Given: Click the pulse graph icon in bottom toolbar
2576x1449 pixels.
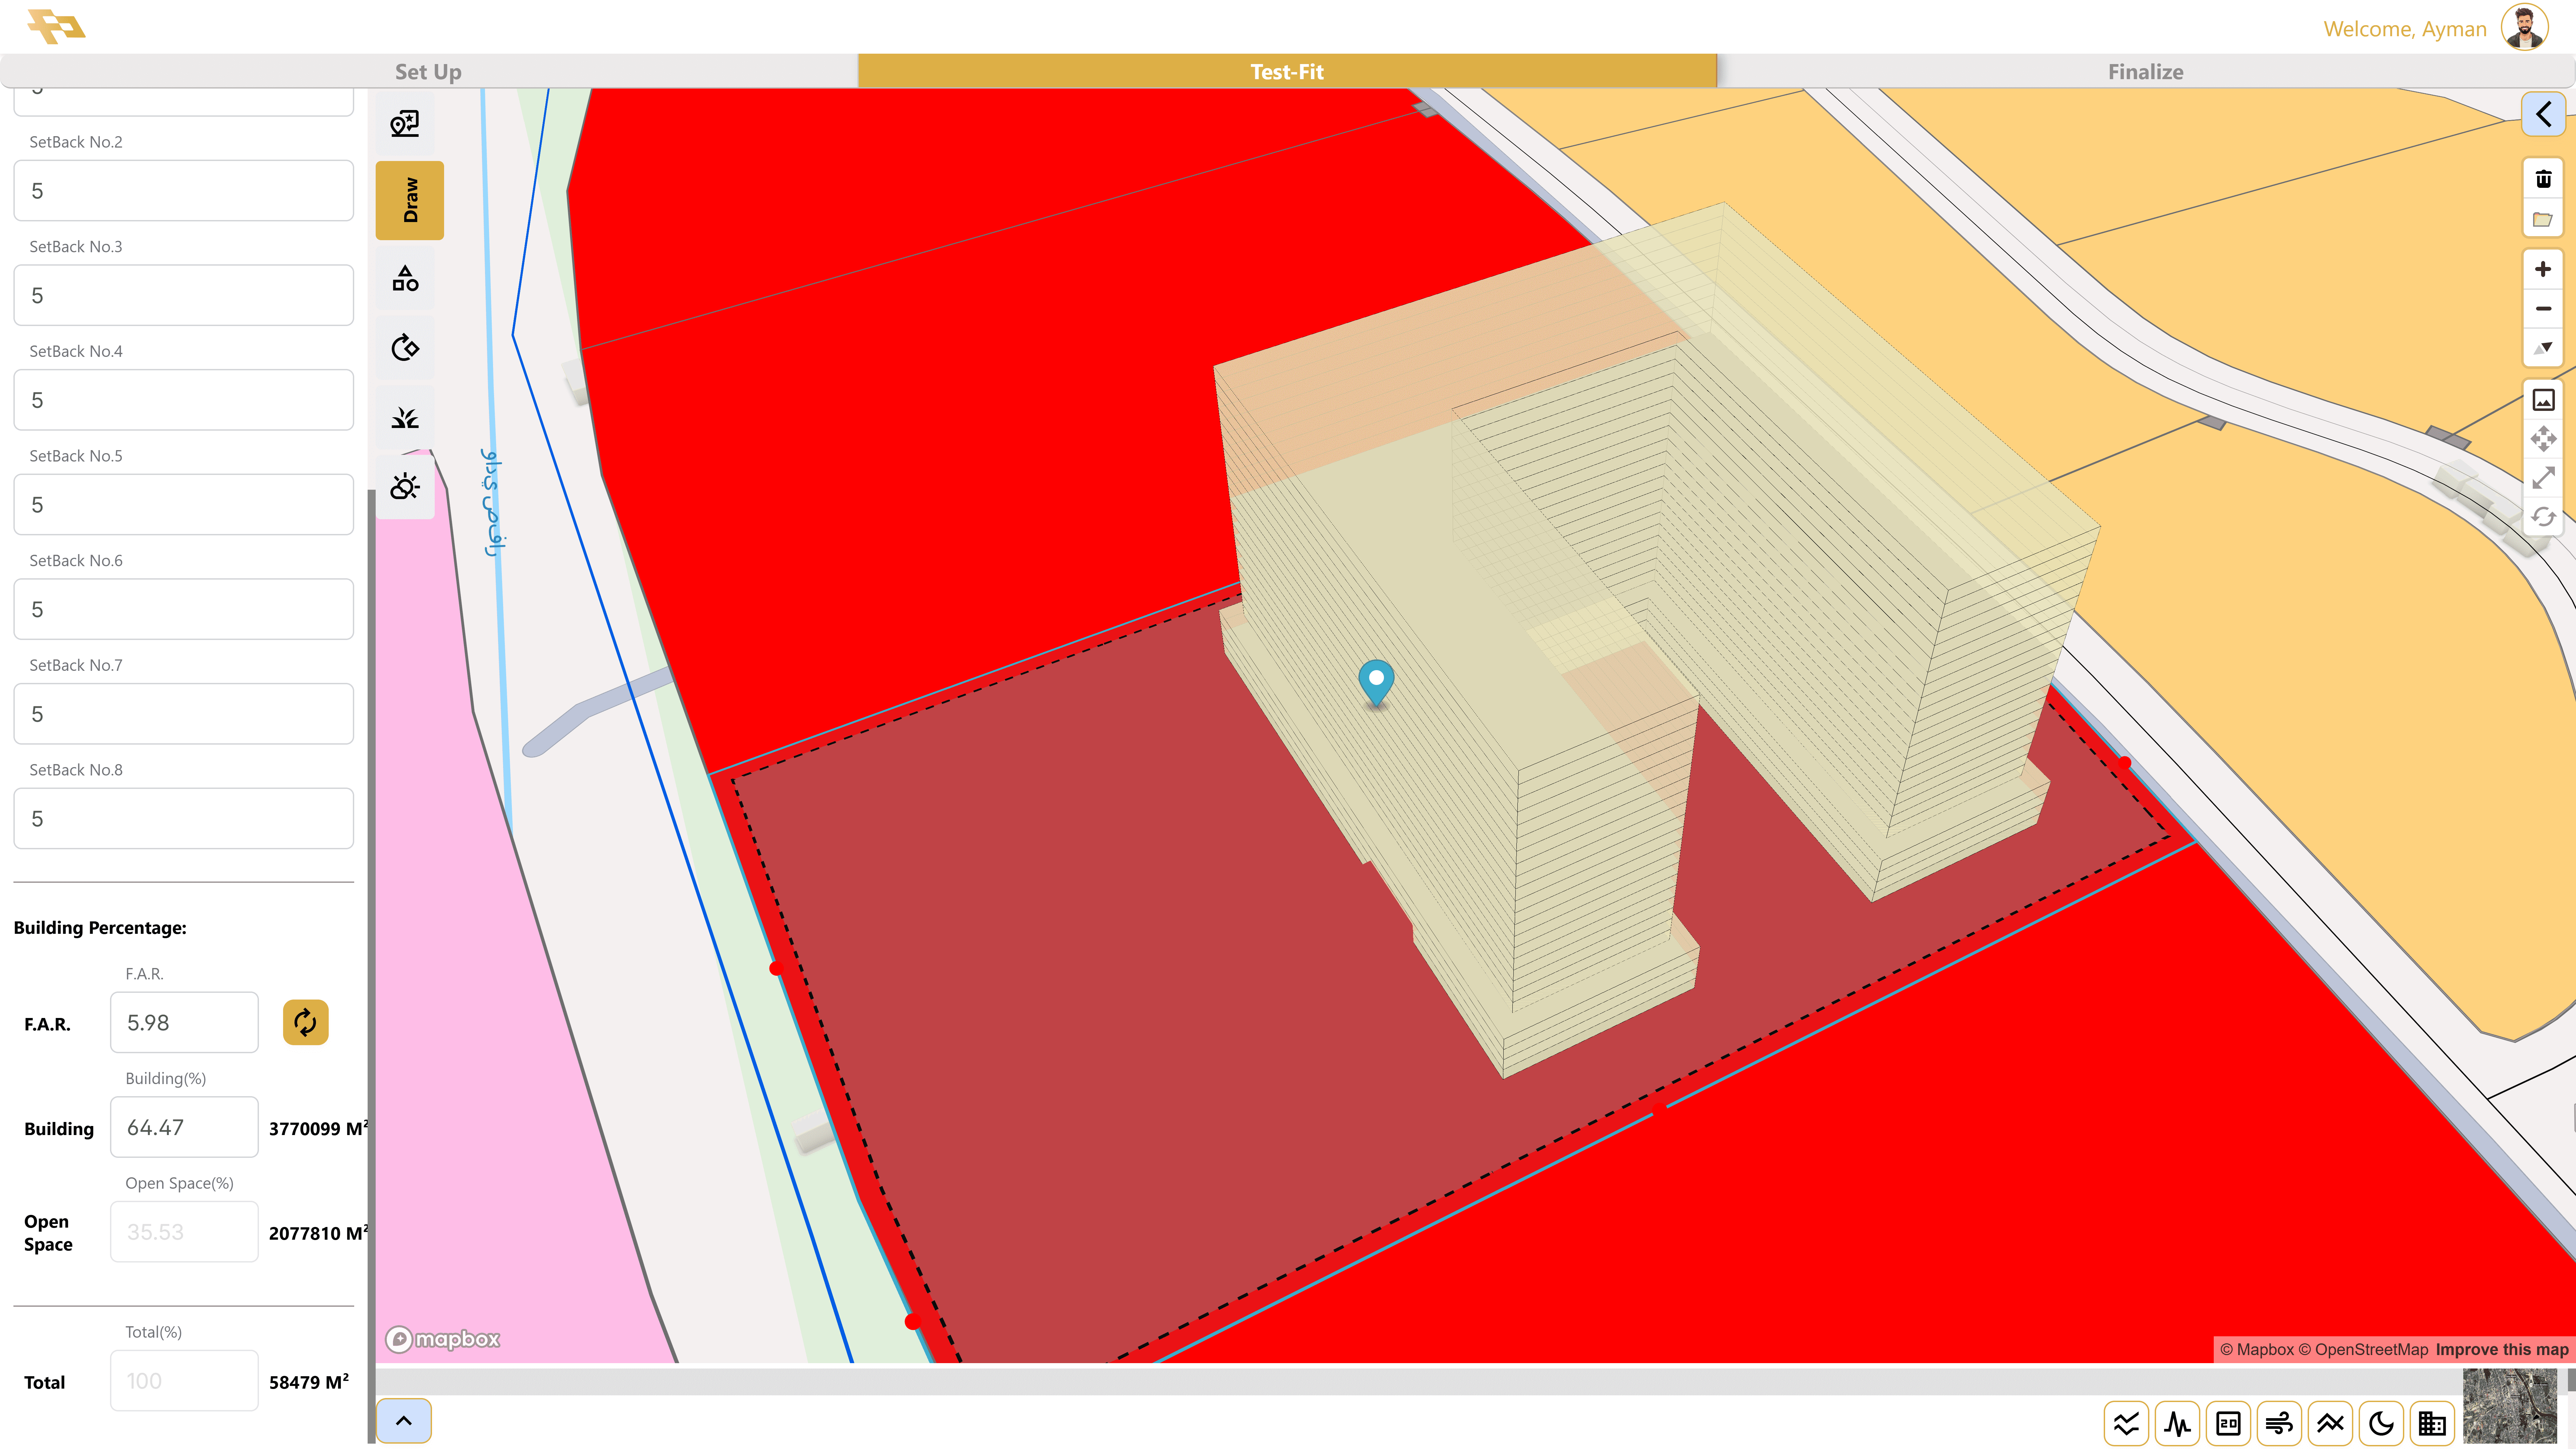Looking at the screenshot, I should point(2177,1423).
